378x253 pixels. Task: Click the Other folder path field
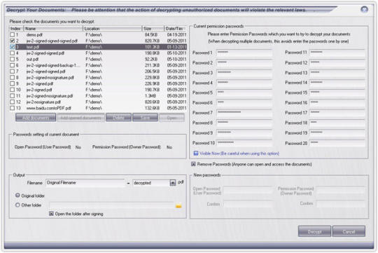coord(111,205)
